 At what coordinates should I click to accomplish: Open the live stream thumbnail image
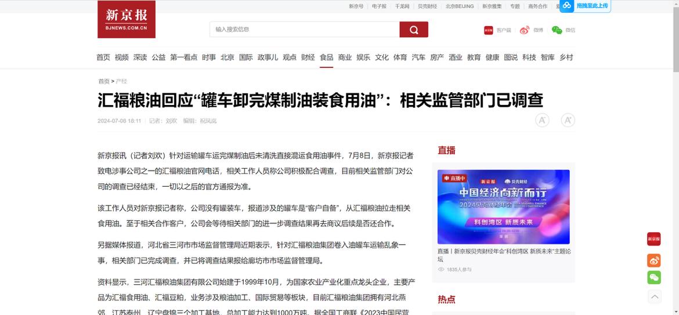503,207
